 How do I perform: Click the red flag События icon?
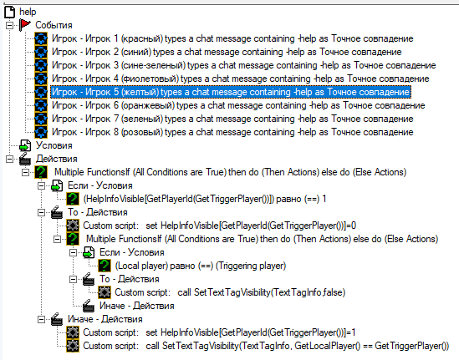tap(25, 25)
